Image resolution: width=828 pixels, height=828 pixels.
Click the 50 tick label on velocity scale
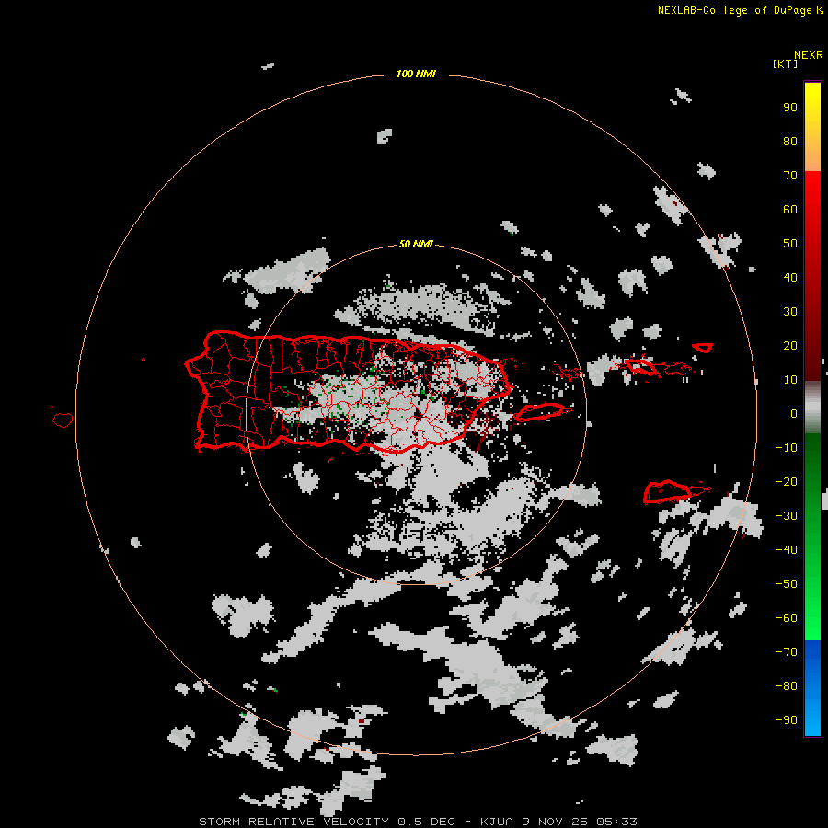point(790,244)
